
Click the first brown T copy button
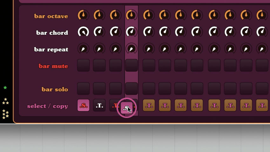[149, 105]
